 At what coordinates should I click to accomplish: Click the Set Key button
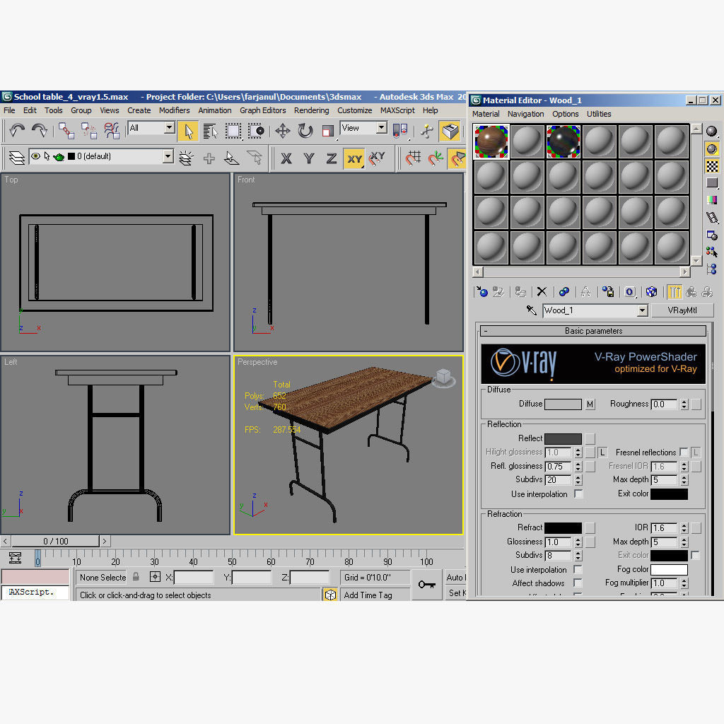457,593
